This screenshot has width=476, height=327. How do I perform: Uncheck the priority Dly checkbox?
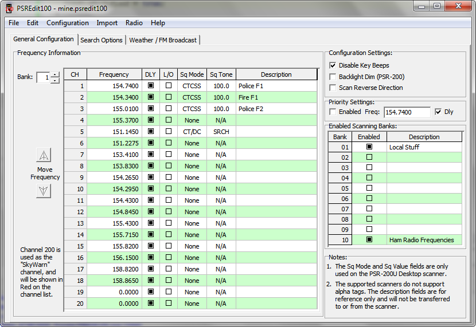438,112
